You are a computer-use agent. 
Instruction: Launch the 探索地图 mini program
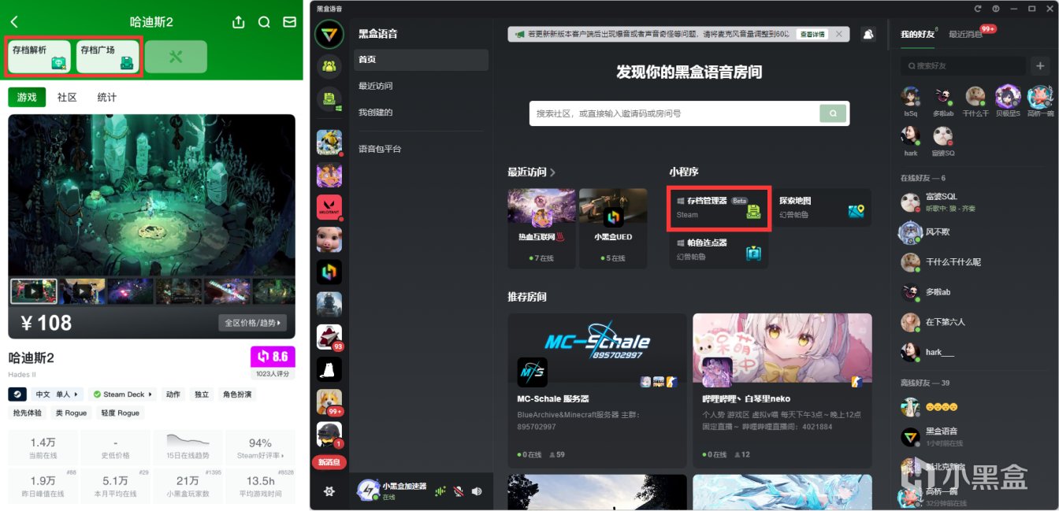(822, 208)
